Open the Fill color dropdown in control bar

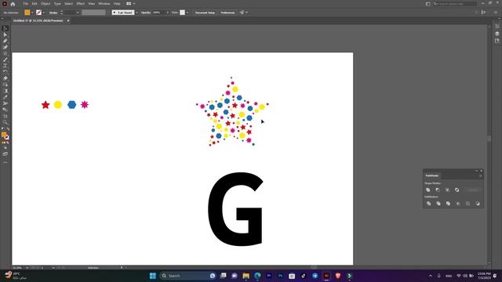pos(32,13)
